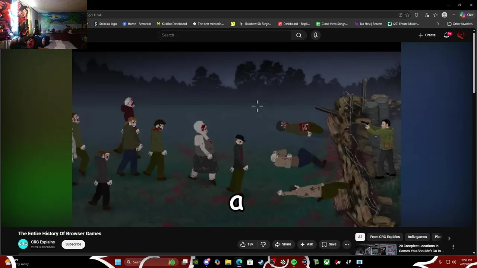477x268 pixels.
Task: Open KickBot Dashboard bookmark
Action: click(x=171, y=24)
